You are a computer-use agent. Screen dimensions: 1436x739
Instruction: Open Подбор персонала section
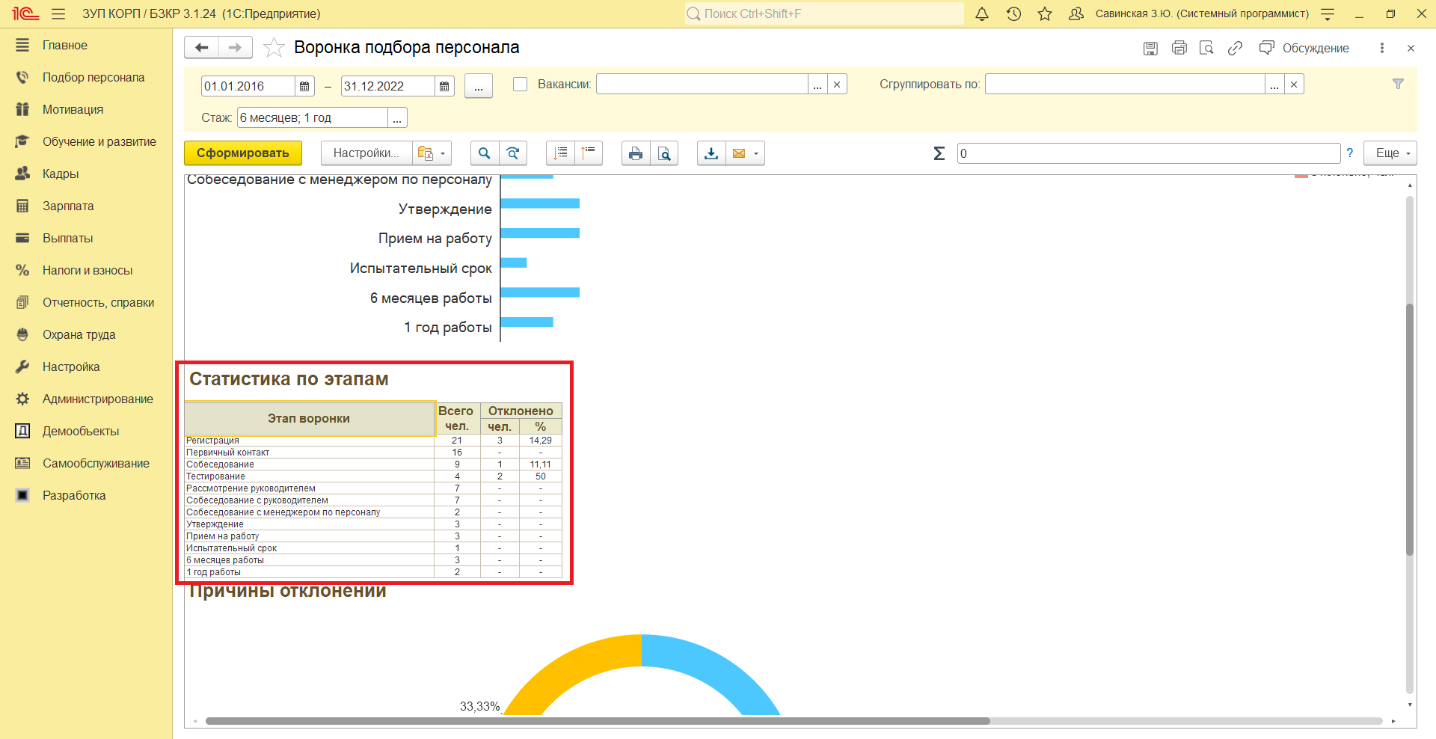click(x=93, y=78)
